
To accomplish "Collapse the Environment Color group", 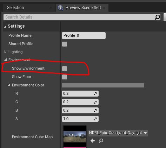I will pos(9,85).
